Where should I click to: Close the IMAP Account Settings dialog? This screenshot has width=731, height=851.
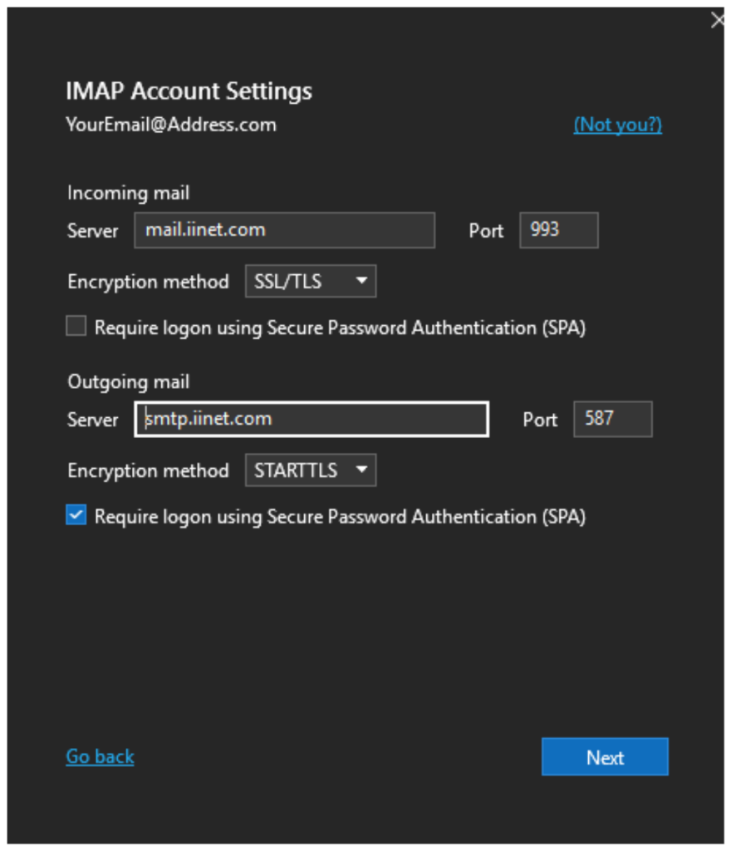coord(718,21)
